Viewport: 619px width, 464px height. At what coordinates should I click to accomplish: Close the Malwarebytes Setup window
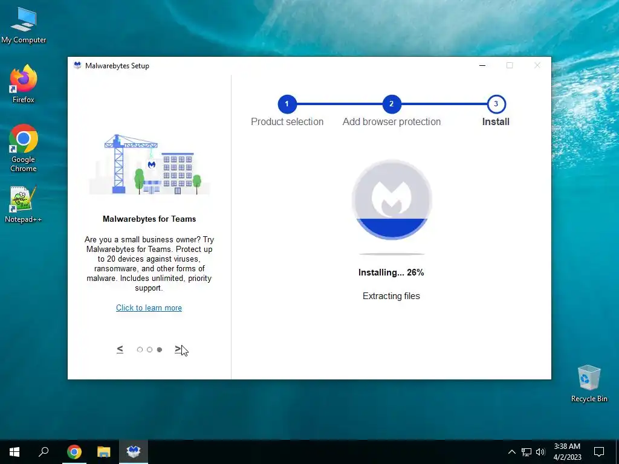tap(537, 65)
